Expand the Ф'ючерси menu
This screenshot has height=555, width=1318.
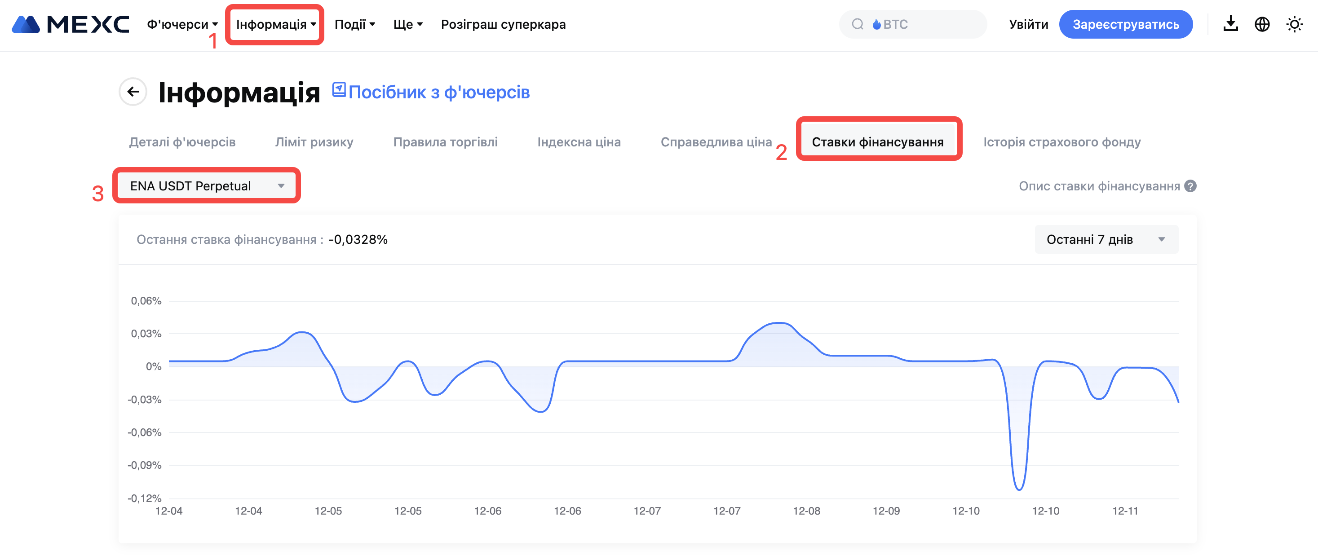182,24
